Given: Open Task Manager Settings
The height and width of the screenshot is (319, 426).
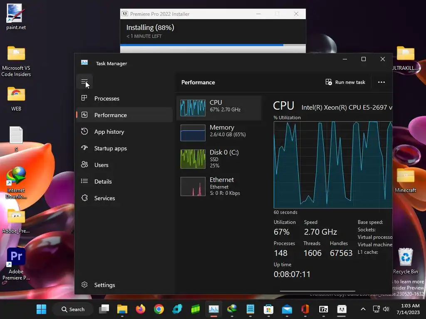Looking at the screenshot, I should tap(124, 285).
